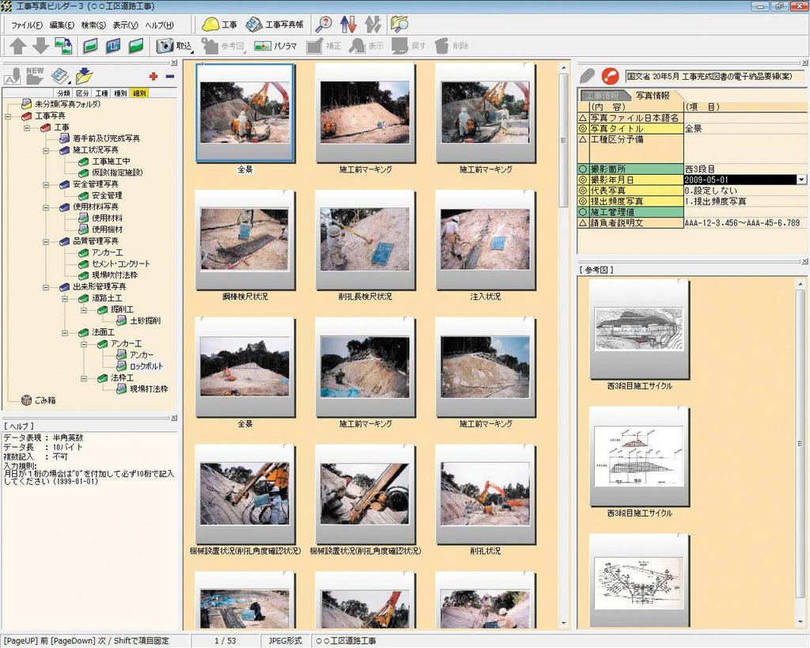Image resolution: width=810 pixels, height=648 pixels.
Task: Click the red sort arrows toolbar icon
Action: click(x=349, y=25)
